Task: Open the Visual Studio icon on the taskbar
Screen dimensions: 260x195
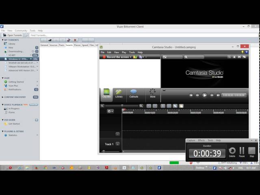Action: tap(98, 168)
